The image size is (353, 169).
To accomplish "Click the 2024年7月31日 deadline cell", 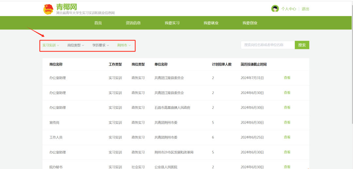I will pos(252,78).
